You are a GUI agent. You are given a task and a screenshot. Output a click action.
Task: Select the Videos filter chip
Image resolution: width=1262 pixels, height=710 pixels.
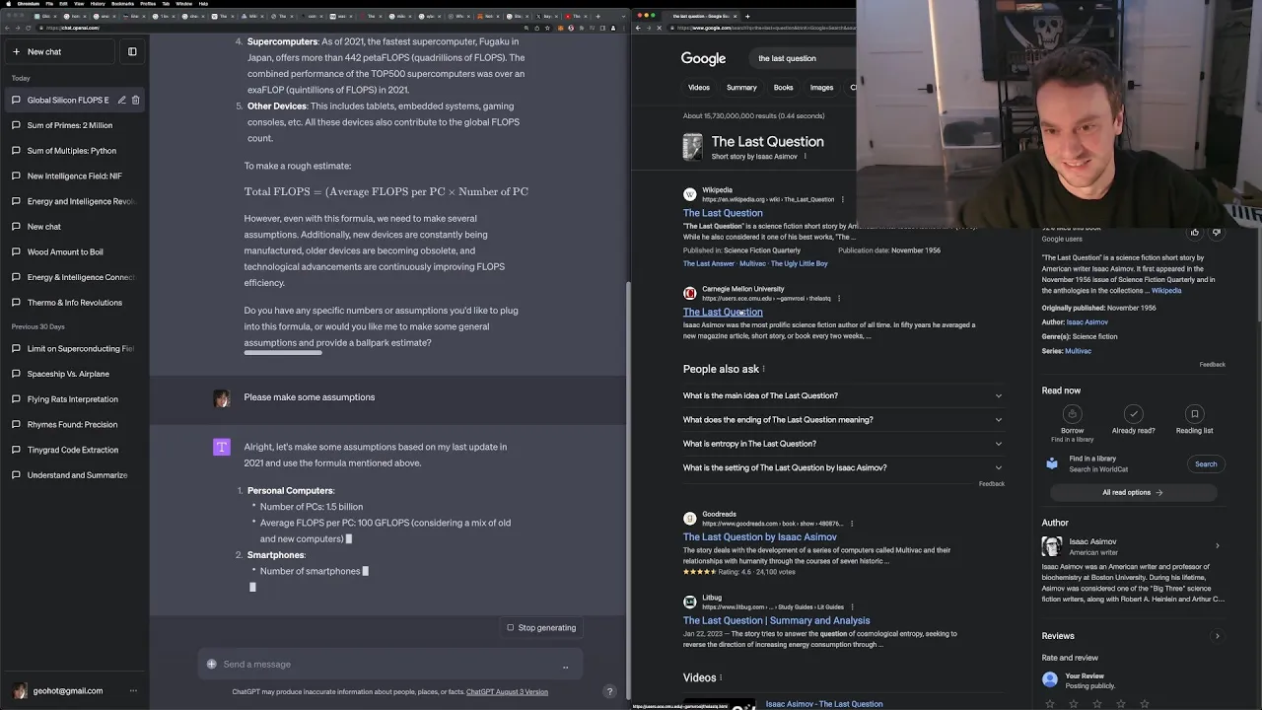click(699, 88)
